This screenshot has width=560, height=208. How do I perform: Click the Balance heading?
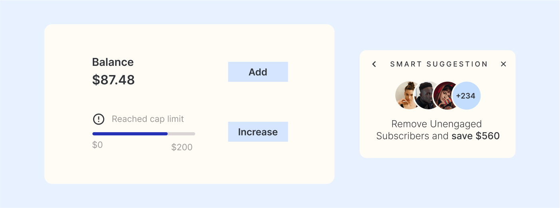pyautogui.click(x=113, y=62)
